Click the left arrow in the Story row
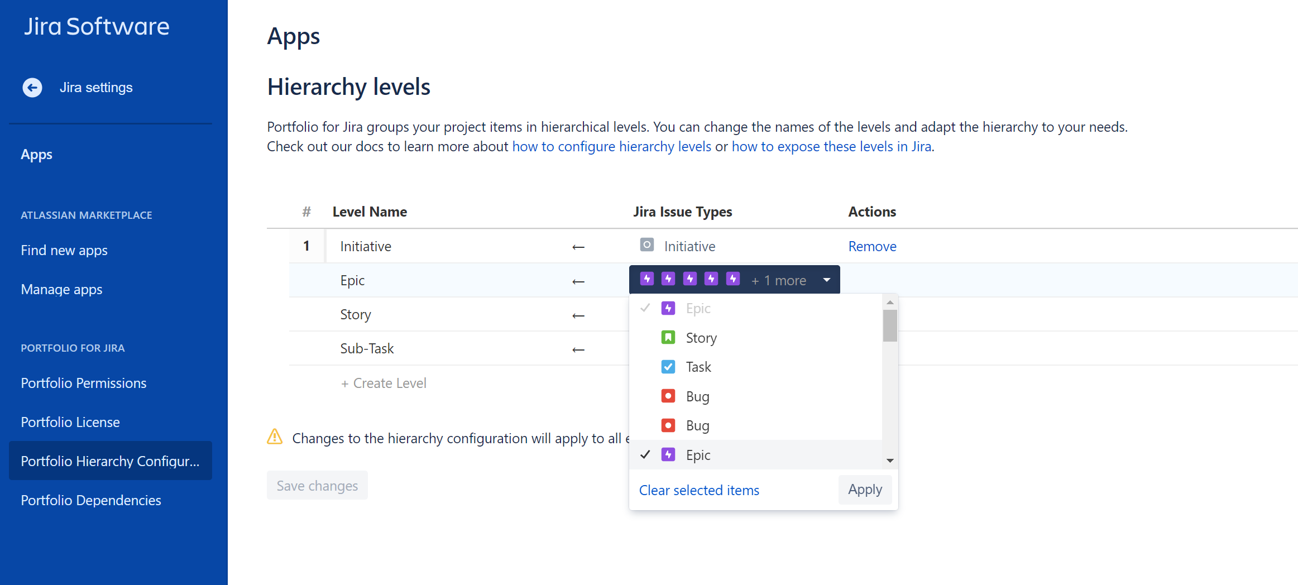 click(578, 316)
